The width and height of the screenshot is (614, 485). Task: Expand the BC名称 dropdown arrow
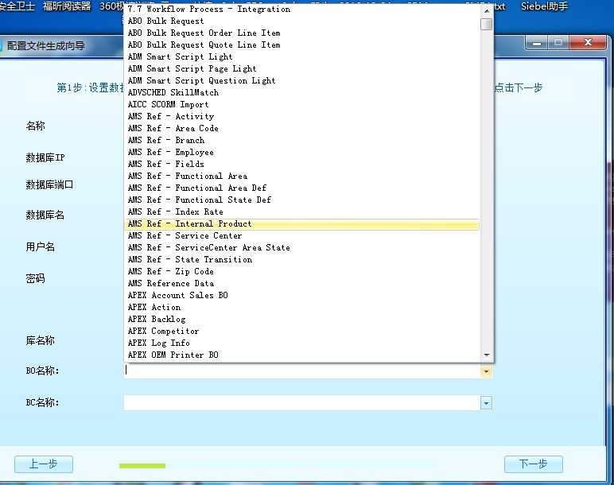click(x=486, y=403)
